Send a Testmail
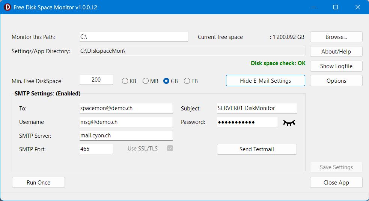This screenshot has height=201, width=369. tap(257, 149)
